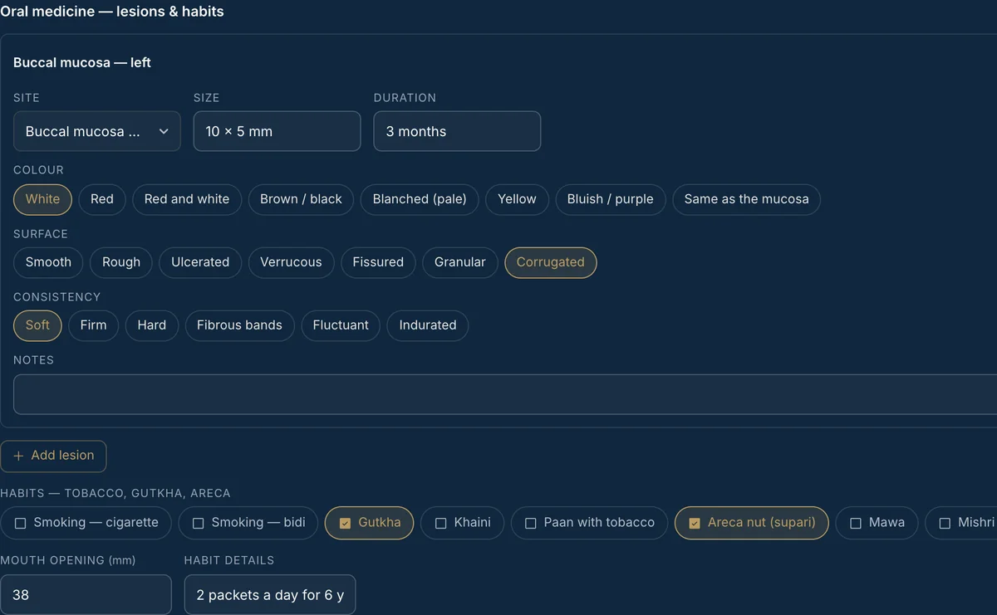Set consistency to Hard

(x=152, y=325)
